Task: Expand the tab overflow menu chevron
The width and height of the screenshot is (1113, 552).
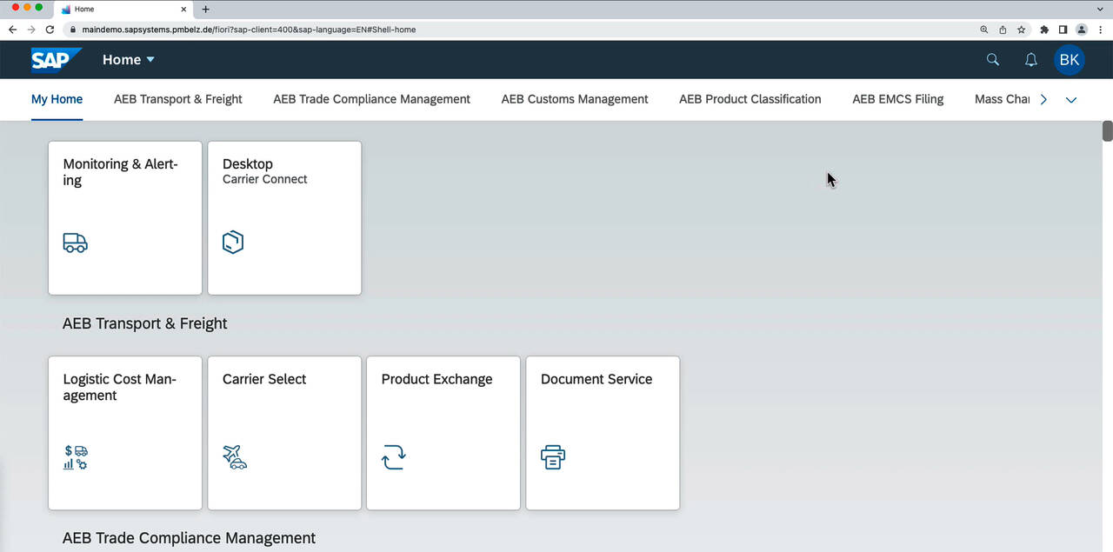Action: pos(1071,100)
